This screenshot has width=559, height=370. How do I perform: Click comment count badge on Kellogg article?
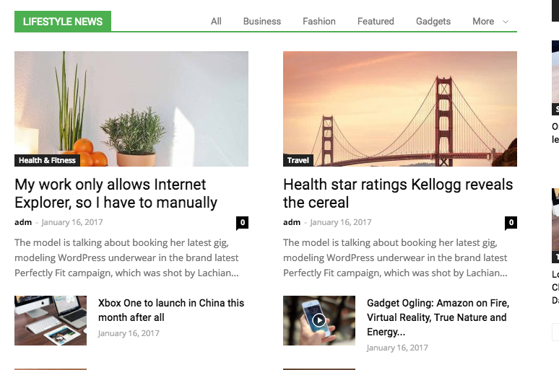(511, 223)
